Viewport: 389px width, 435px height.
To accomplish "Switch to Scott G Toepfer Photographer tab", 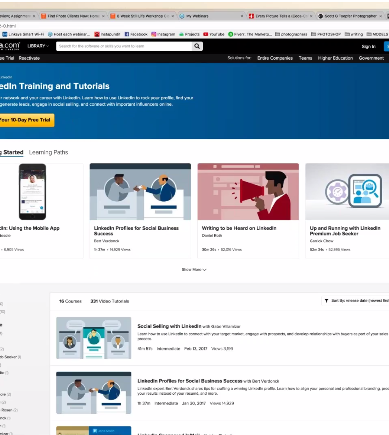I will (x=350, y=16).
